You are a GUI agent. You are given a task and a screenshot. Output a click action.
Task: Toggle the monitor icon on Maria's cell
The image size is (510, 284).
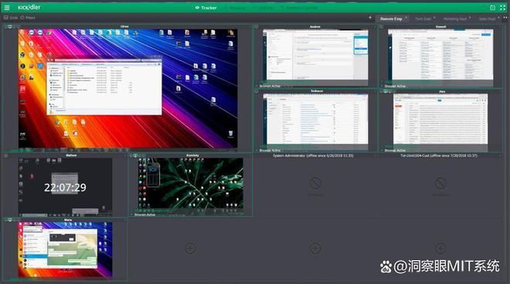pos(10,220)
